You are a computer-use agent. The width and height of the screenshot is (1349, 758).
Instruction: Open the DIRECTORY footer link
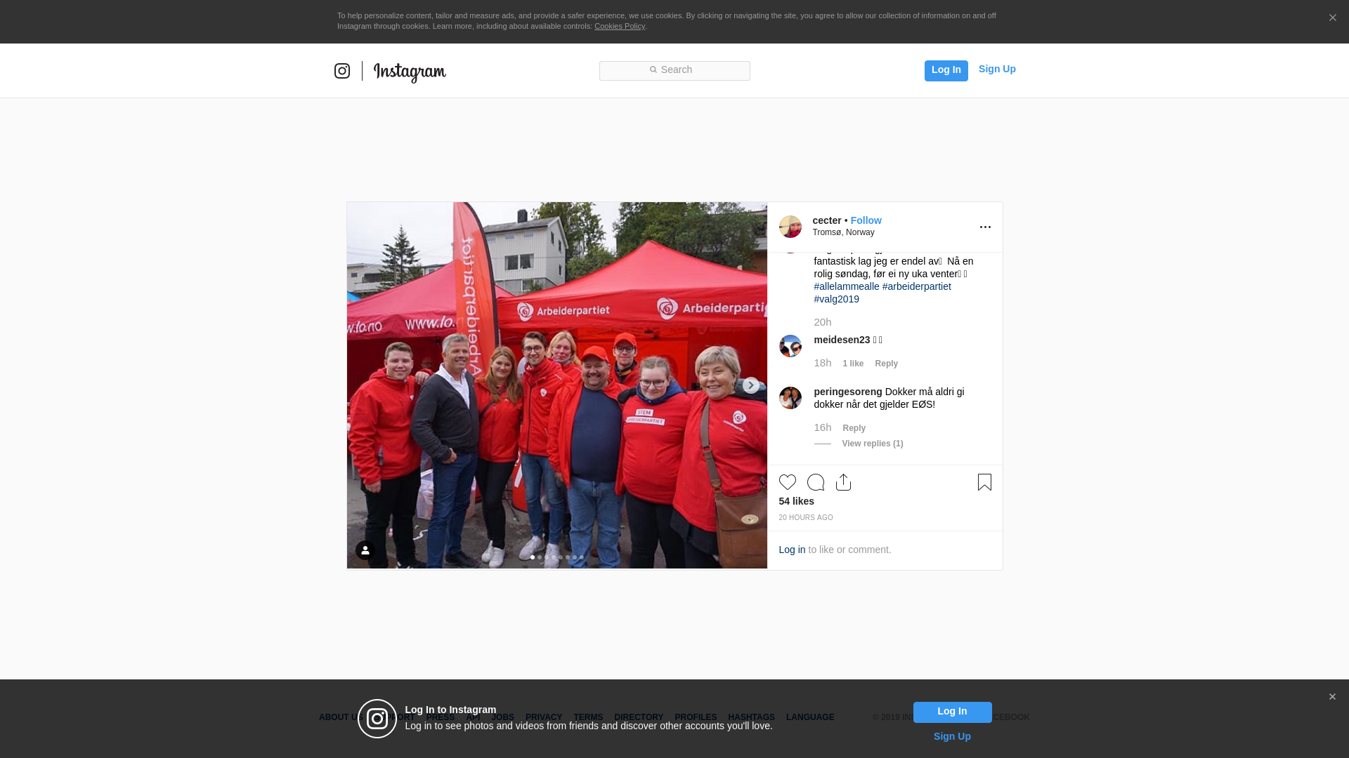(639, 717)
